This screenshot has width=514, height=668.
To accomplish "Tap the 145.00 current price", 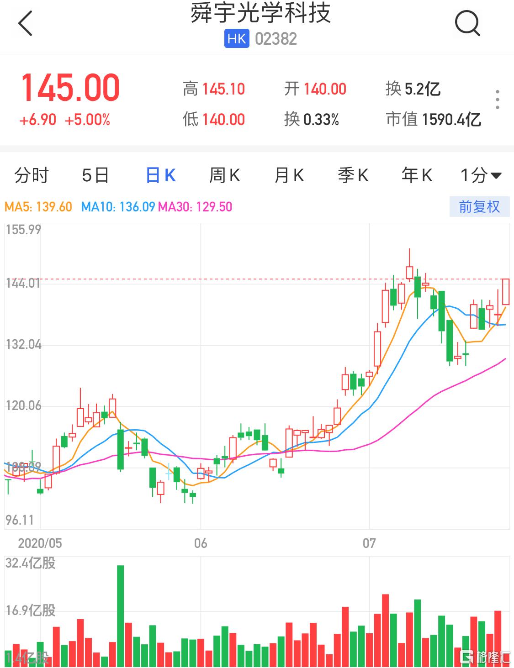I will tap(70, 88).
